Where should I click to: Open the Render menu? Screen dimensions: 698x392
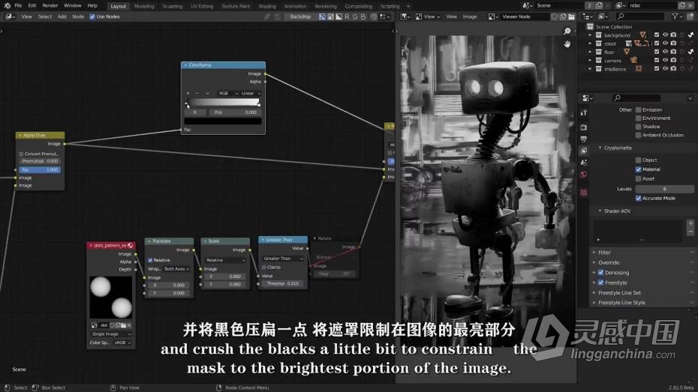click(50, 6)
